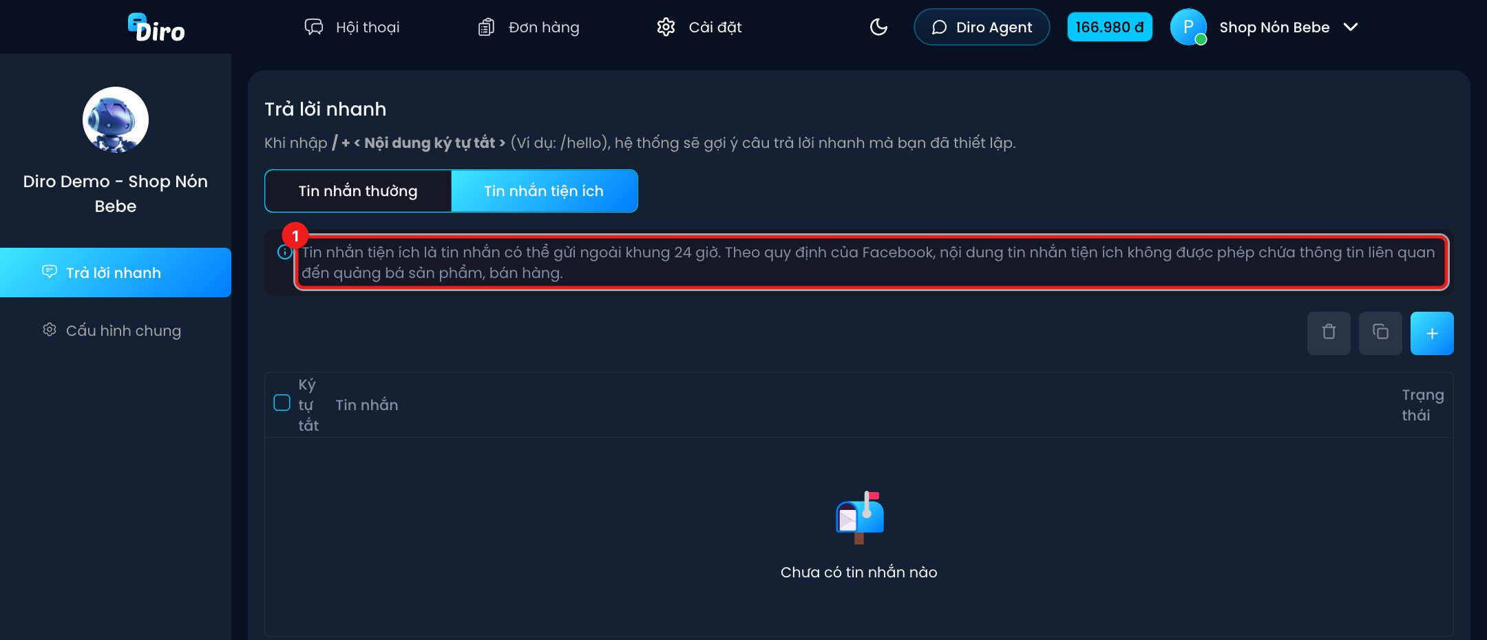
Task: Open the Diro Agent button
Action: pyautogui.click(x=982, y=27)
